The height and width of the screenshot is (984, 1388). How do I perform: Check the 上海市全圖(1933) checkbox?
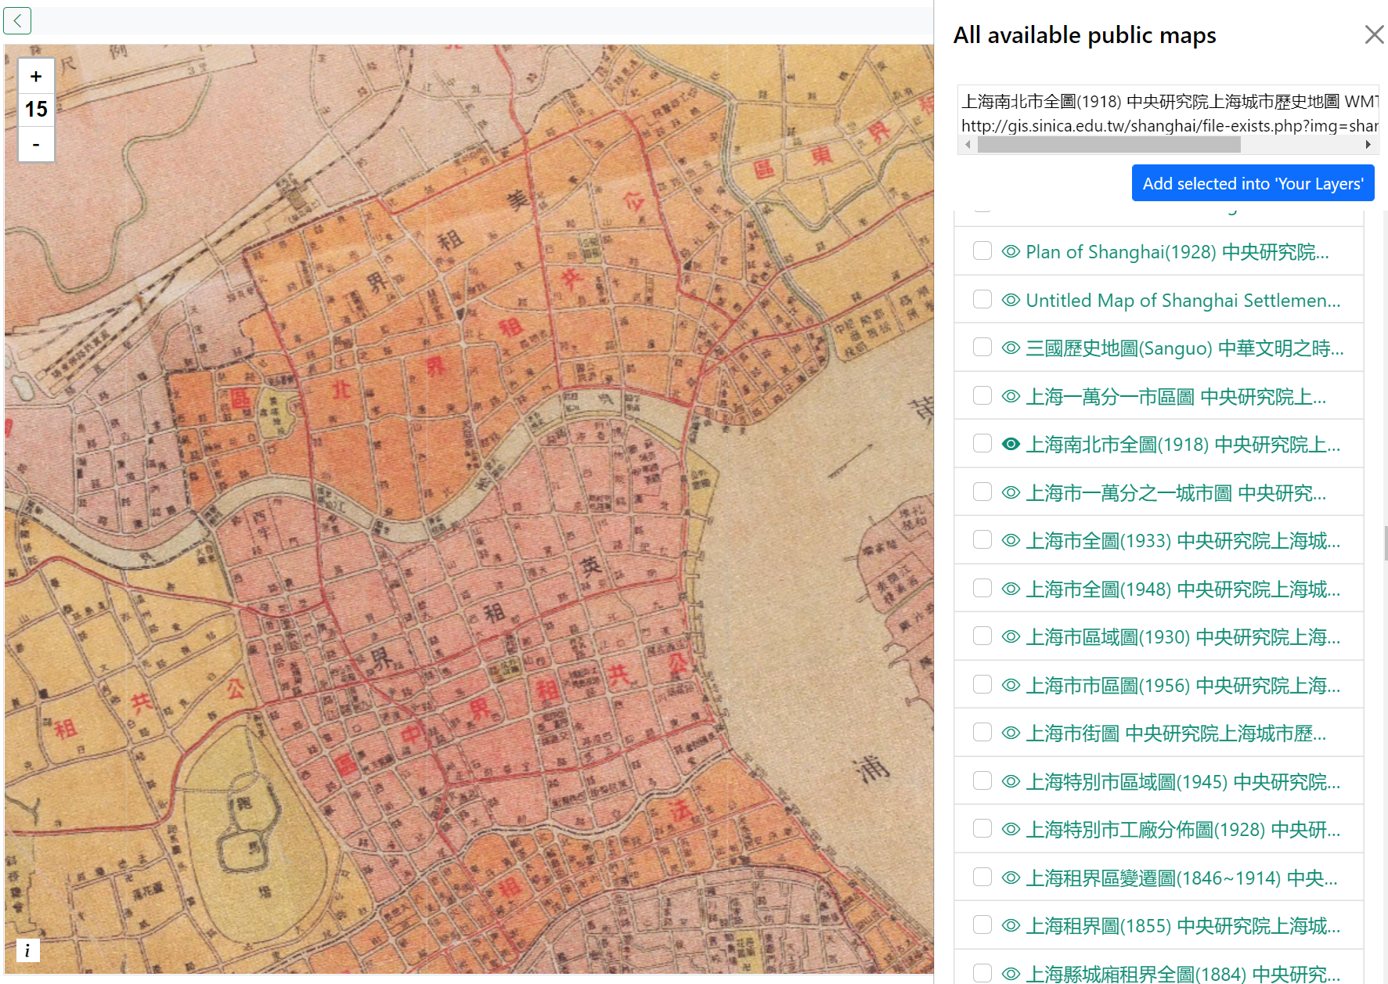coord(982,540)
